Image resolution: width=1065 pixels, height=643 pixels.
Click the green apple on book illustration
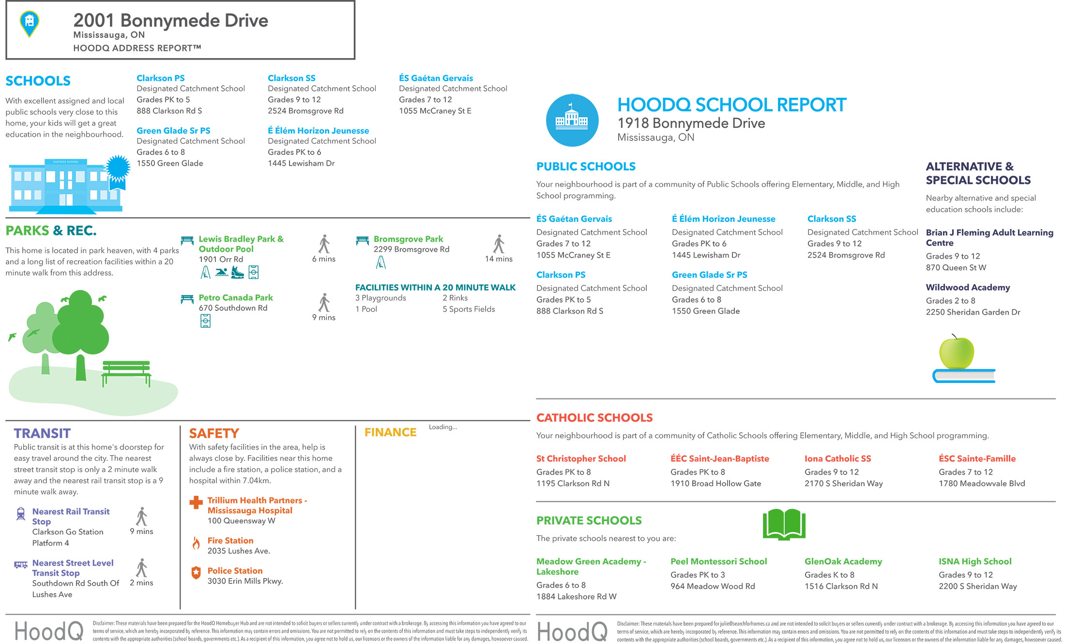tap(963, 359)
